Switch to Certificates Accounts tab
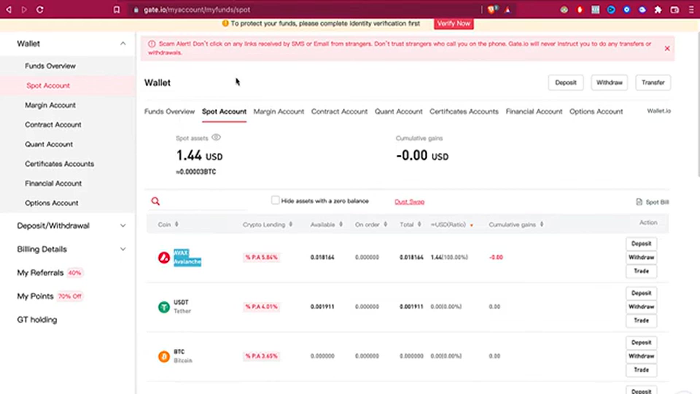This screenshot has width=700, height=394. 464,112
